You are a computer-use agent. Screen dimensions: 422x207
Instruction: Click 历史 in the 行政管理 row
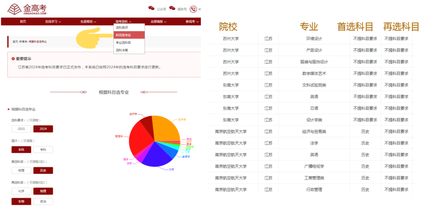[365, 189]
